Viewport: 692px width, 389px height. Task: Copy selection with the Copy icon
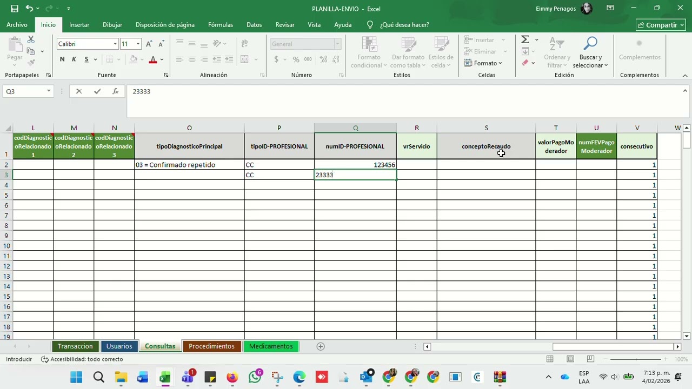[x=31, y=51]
